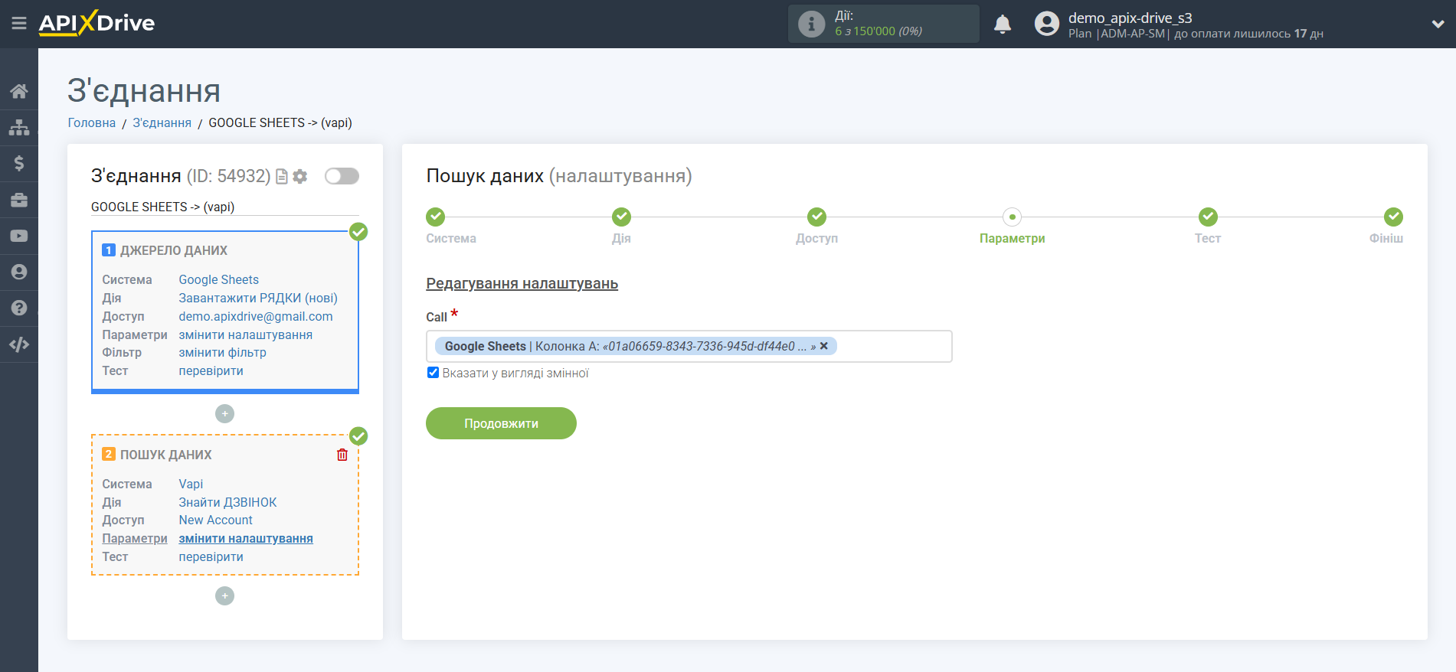1456x672 pixels.
Task: Open the Головна breadcrumb link
Action: pyautogui.click(x=92, y=122)
